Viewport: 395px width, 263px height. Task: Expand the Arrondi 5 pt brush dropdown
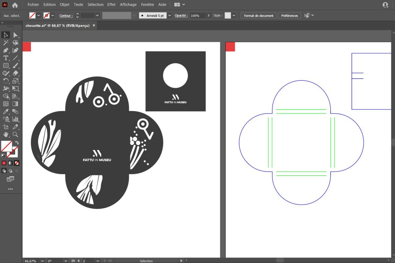(170, 15)
